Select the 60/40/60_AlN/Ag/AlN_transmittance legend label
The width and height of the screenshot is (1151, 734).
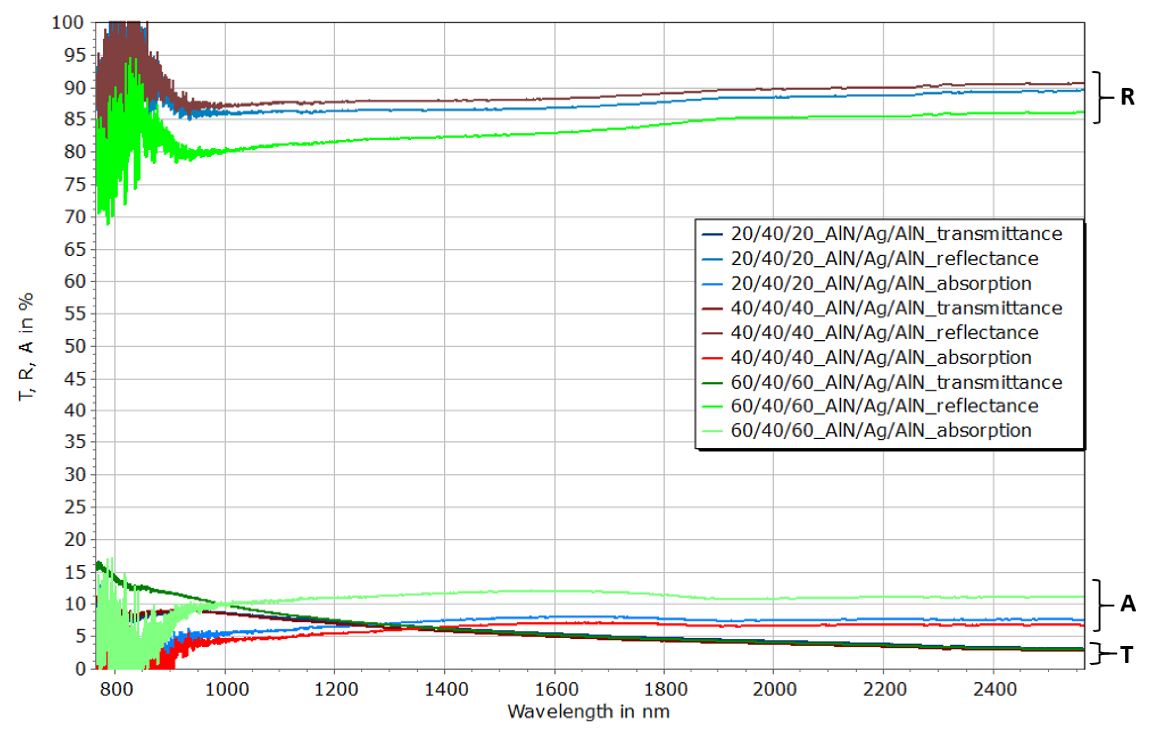896,382
